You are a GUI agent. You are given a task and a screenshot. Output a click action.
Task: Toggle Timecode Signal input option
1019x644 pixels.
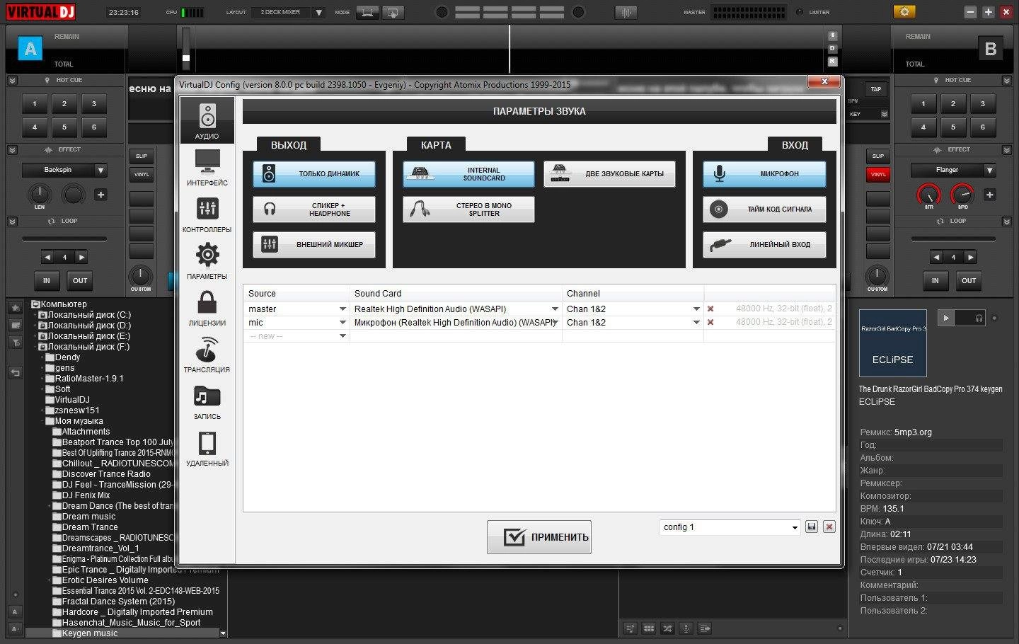click(x=764, y=209)
